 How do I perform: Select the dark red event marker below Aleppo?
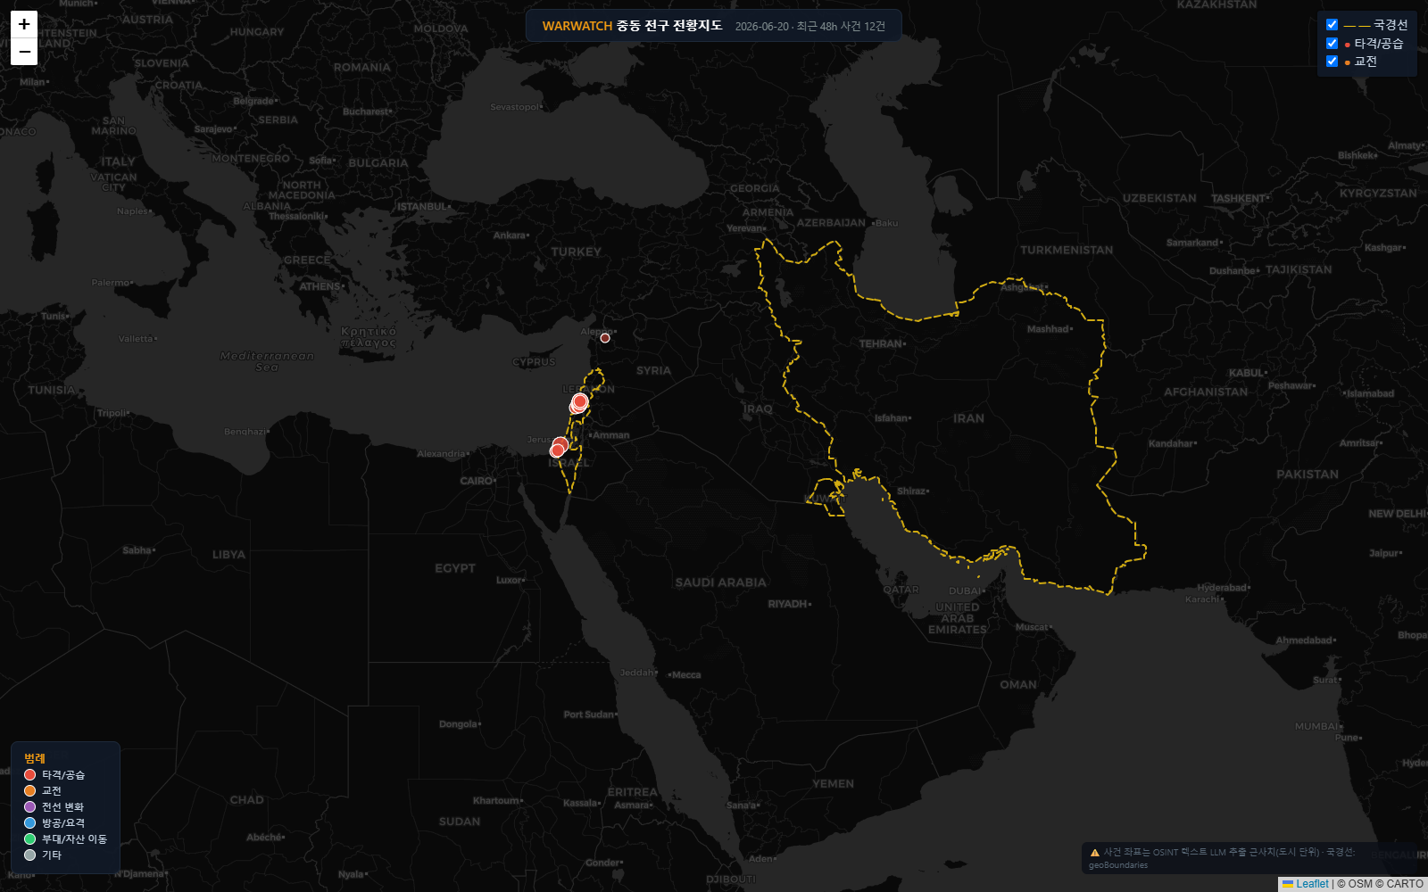[x=605, y=338]
